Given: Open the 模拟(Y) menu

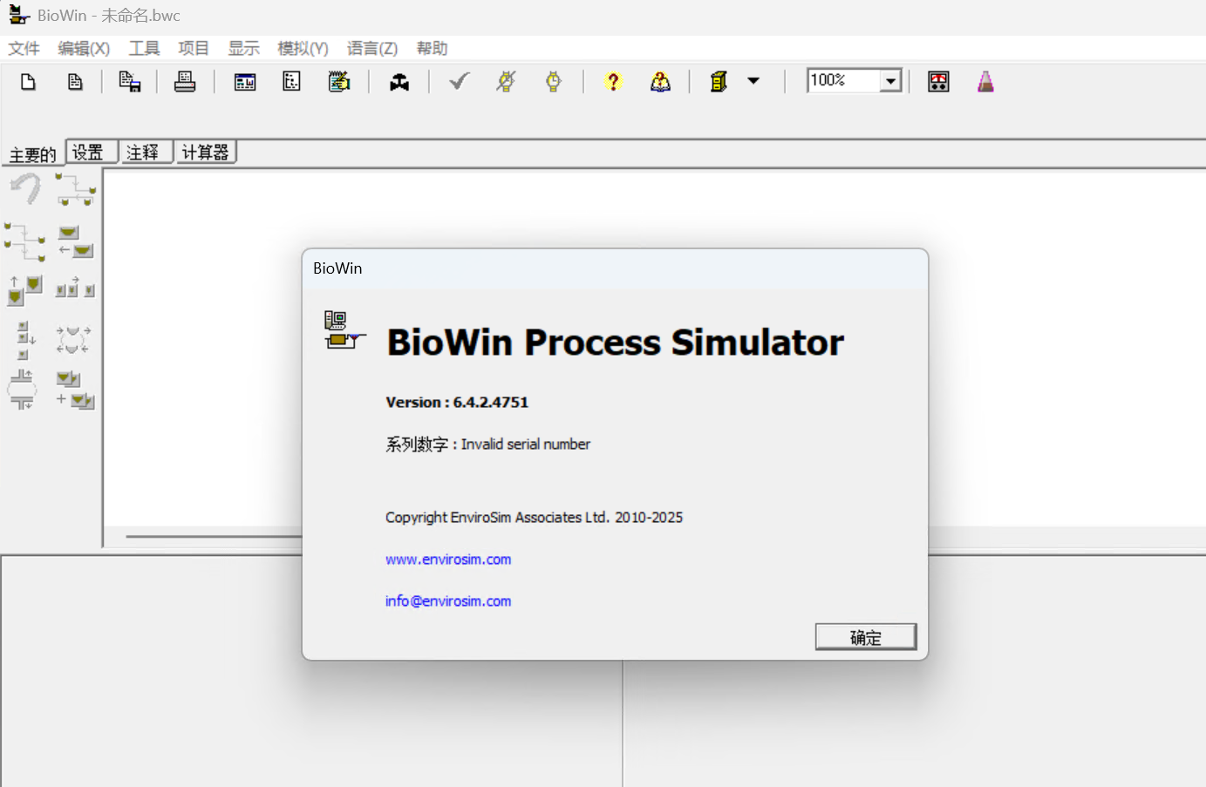Looking at the screenshot, I should [303, 48].
